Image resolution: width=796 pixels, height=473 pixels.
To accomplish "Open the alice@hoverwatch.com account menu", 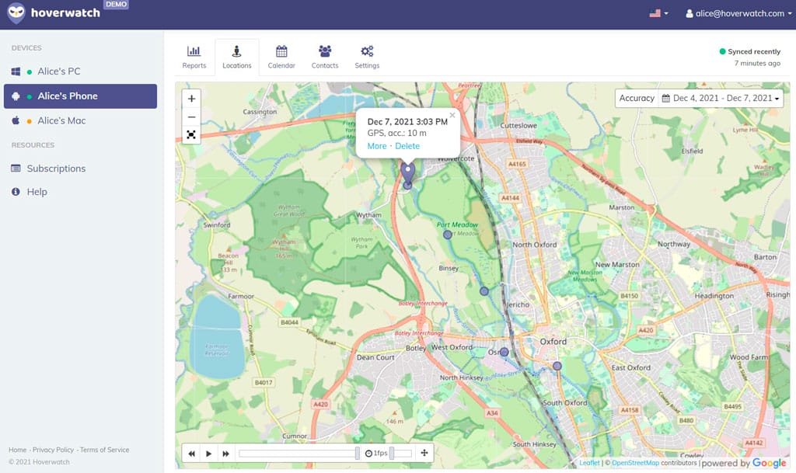I will (x=735, y=14).
